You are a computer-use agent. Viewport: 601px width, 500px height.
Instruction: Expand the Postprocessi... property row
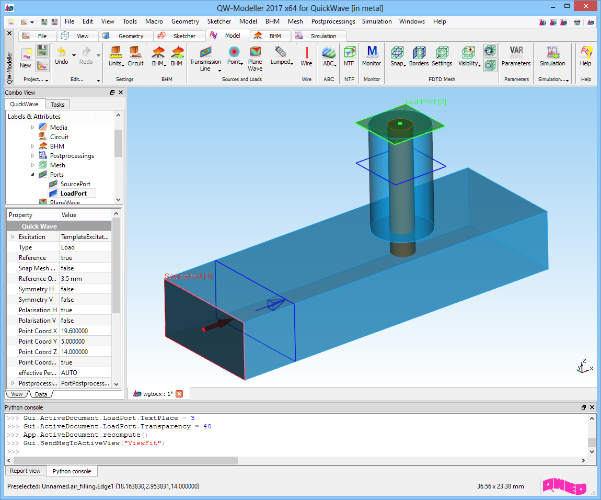coord(13,383)
